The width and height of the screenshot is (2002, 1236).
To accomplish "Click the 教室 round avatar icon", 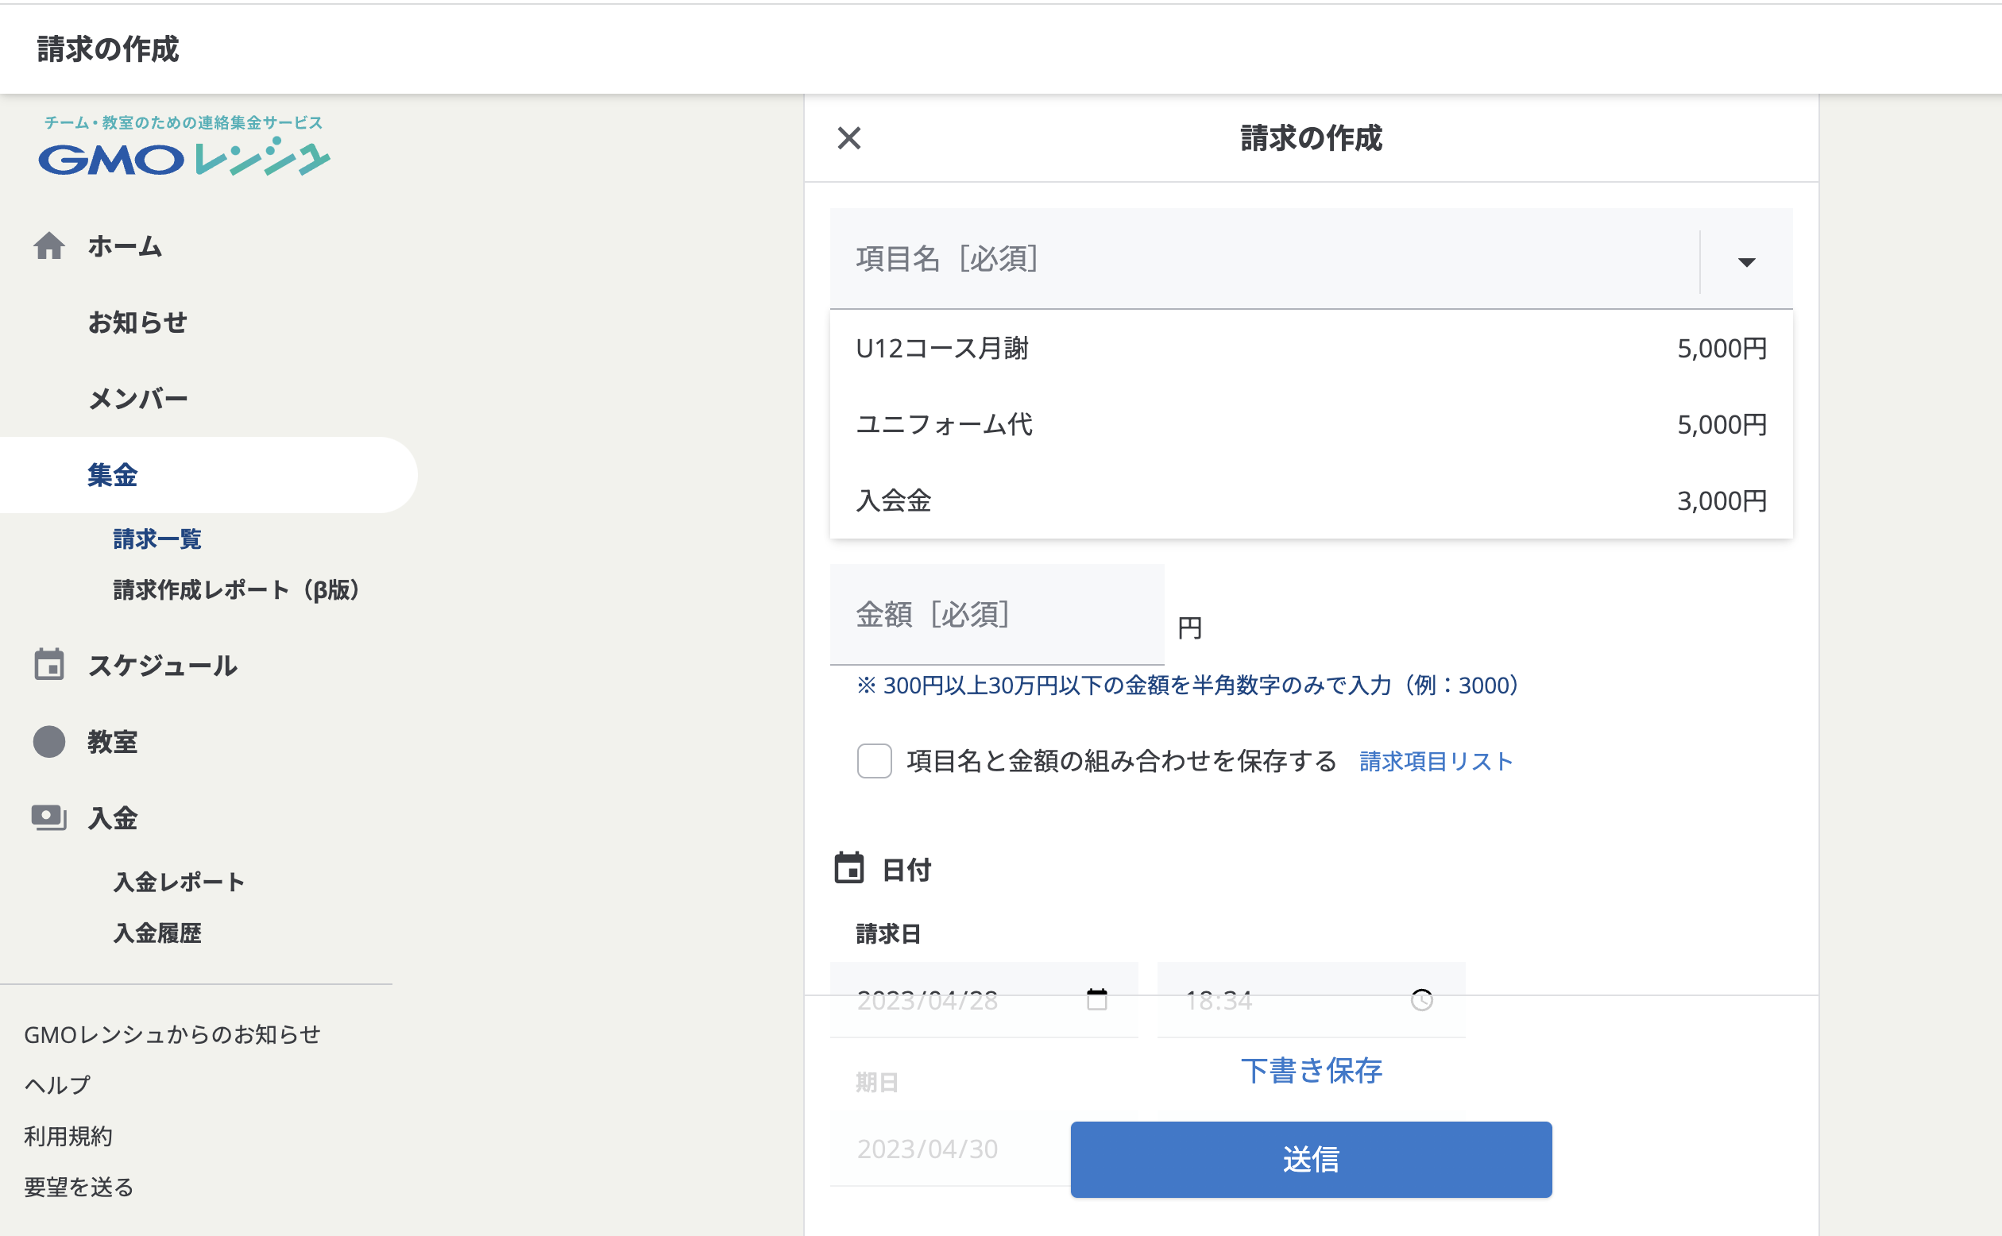I will point(49,741).
